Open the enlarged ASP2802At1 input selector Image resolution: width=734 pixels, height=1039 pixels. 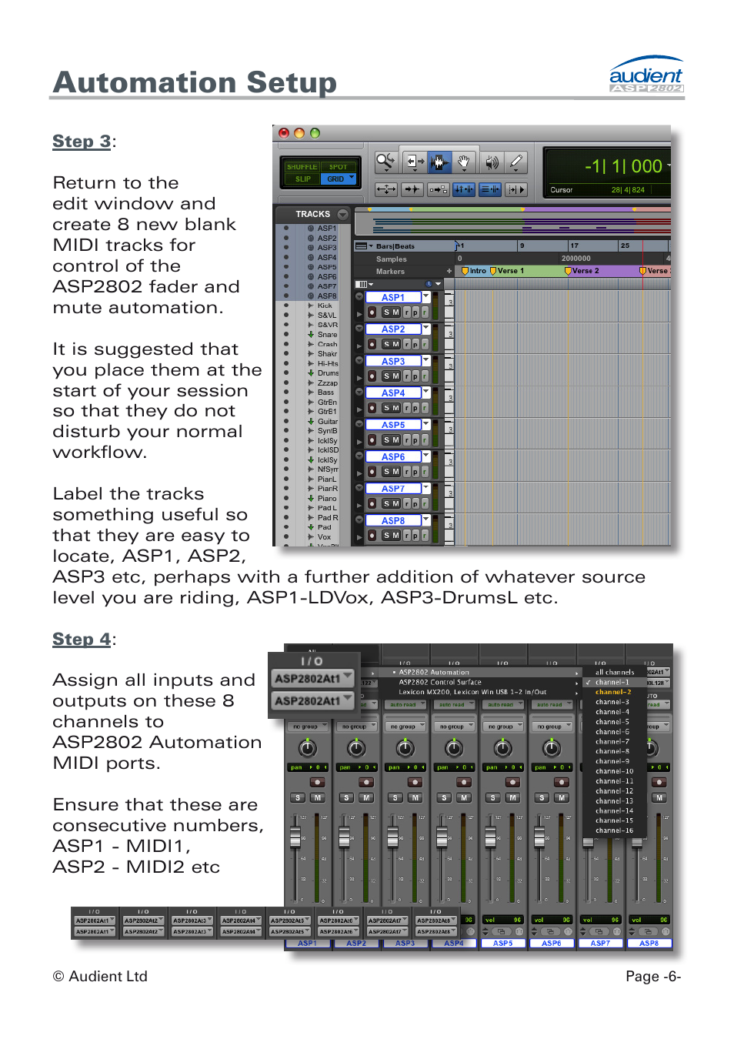pos(313,678)
